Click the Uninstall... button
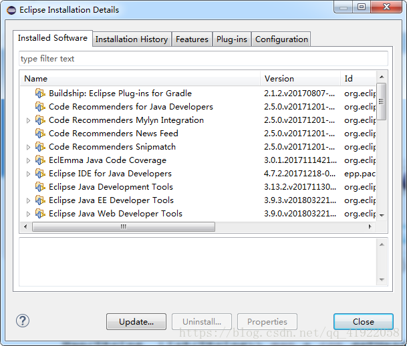Image resolution: width=407 pixels, height=346 pixels. [202, 321]
